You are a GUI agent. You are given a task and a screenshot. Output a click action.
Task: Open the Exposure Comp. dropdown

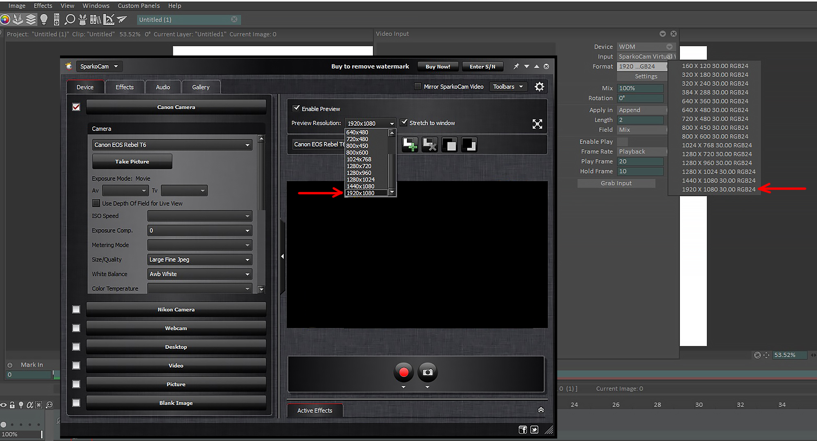pos(200,230)
